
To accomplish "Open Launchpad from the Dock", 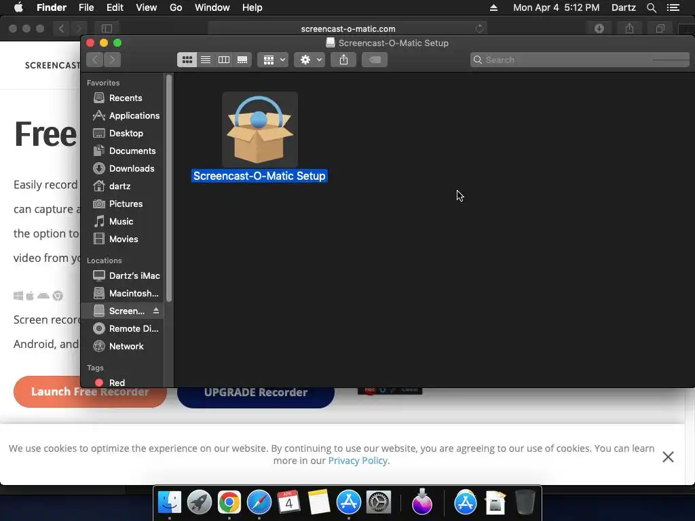I will coord(200,503).
